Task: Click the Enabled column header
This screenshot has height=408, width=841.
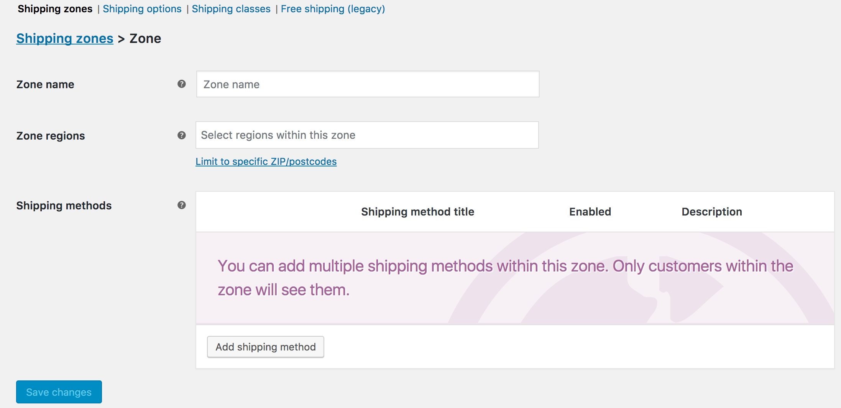Action: click(x=590, y=212)
